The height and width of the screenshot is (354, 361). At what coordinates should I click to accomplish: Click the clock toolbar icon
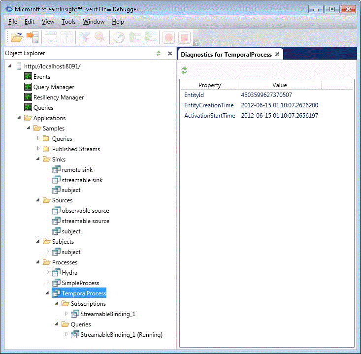pyautogui.click(x=119, y=37)
